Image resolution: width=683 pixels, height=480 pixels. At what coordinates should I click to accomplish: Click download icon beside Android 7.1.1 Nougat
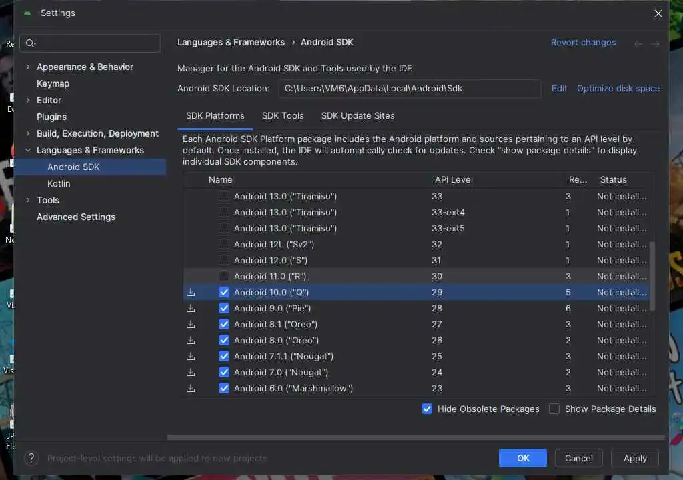pyautogui.click(x=191, y=356)
